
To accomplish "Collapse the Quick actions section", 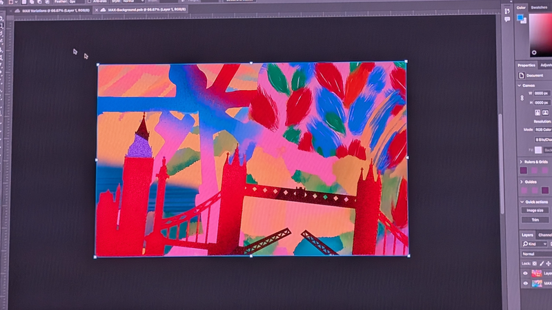I will click(x=522, y=202).
